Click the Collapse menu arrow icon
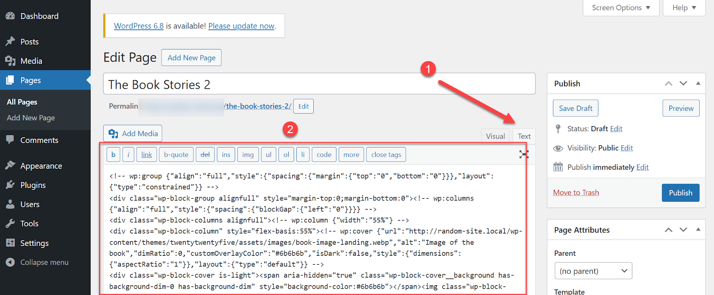Image resolution: width=714 pixels, height=295 pixels. click(x=10, y=262)
